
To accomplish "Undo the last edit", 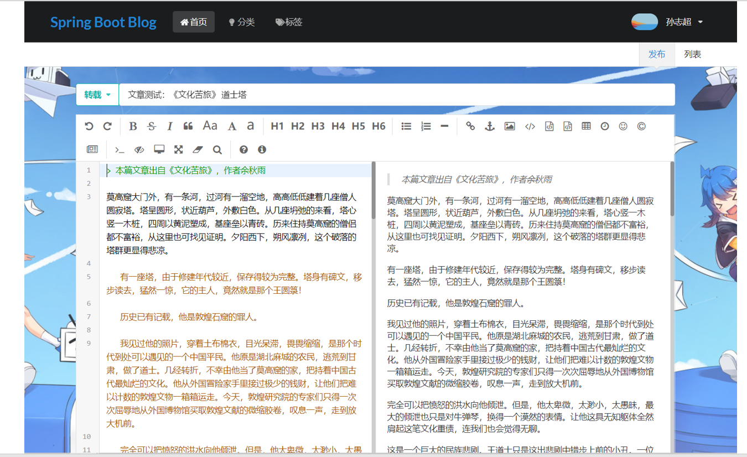I will tap(89, 126).
